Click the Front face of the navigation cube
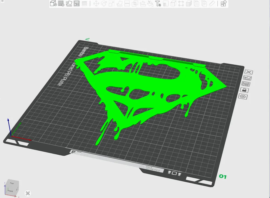270x198 pixels. coord(11,191)
